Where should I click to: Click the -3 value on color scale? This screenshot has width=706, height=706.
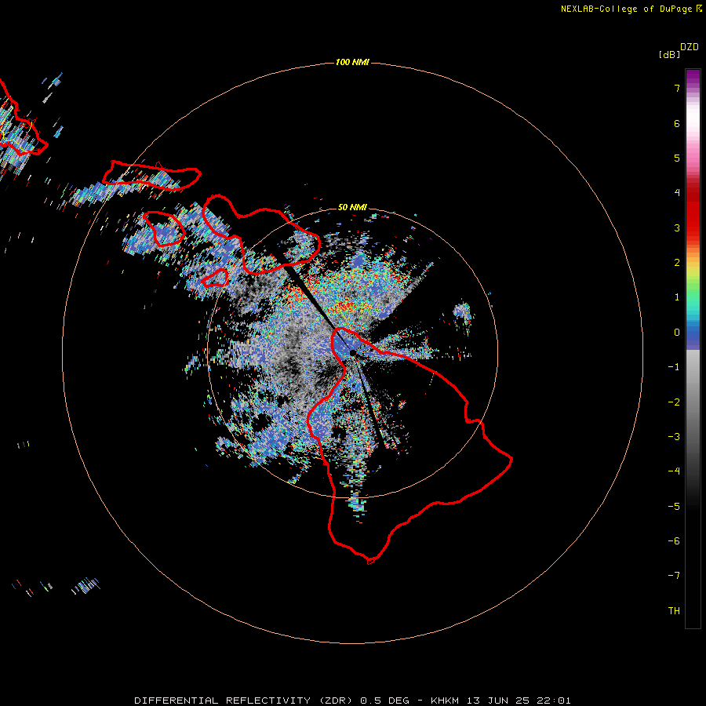(674, 437)
